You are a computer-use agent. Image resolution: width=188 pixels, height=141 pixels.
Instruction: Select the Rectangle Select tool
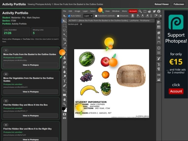point(64,25)
